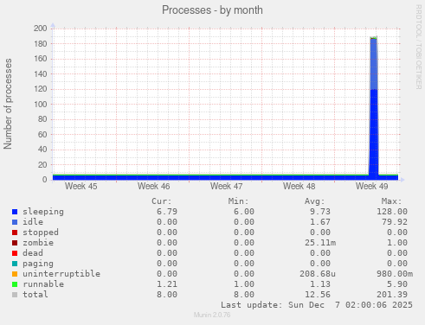Screen dimensions: 425x325
Task: Click the 'Munin 2.0.76' version text
Action: (212, 315)
